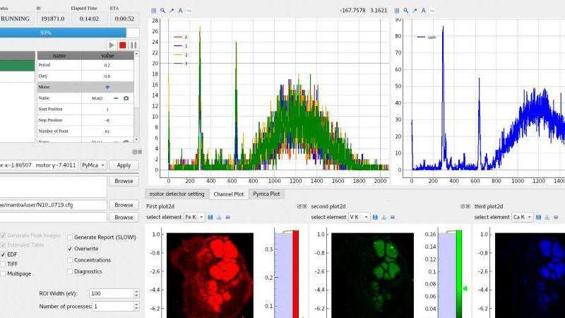Viewport: 565px width, 318px height.
Task: Click the text 'A' tool in channel plot toolbar
Action: coord(180,11)
